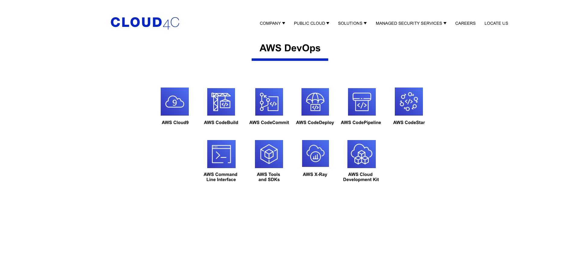Click the AWS Cloud9 icon
Image resolution: width=580 pixels, height=265 pixels.
point(175,101)
